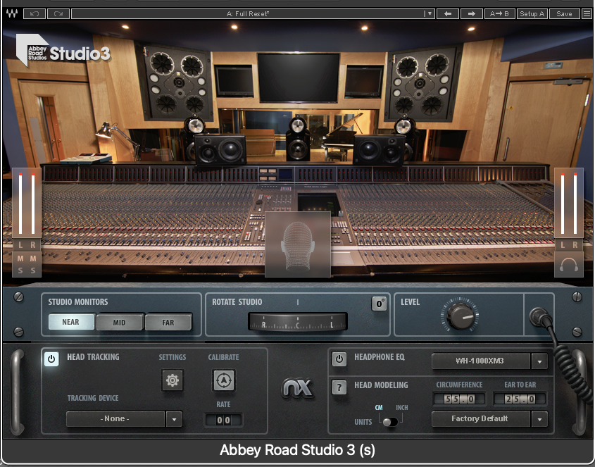Click the INCH units label
The image size is (595, 467).
point(402,407)
